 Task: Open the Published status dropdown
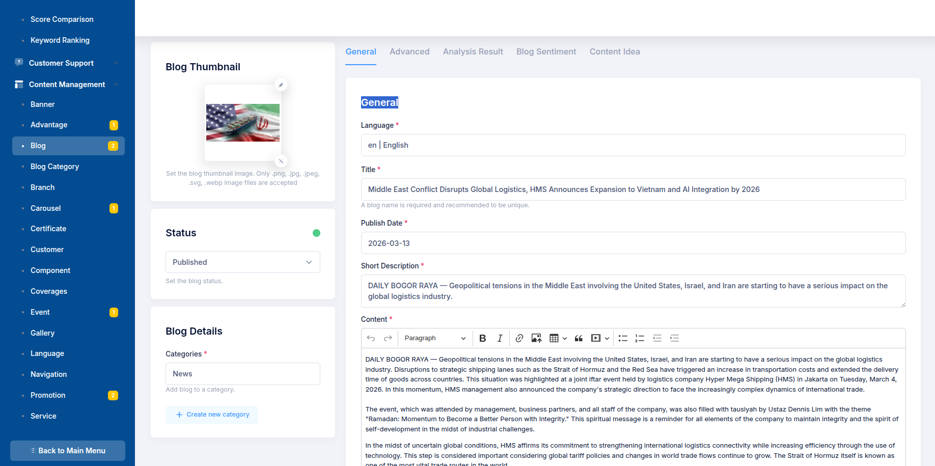click(x=243, y=262)
